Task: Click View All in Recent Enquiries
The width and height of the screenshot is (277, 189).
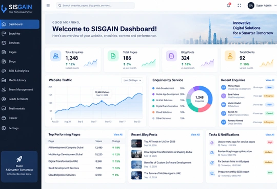Action: pos(270,80)
